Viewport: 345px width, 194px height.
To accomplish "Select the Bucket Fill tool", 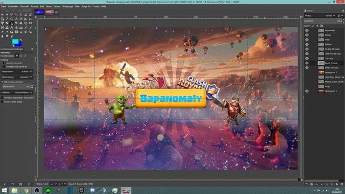I will 16,27.
